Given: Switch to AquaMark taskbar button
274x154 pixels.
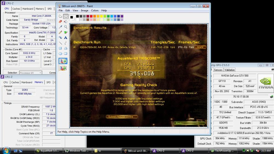Looking at the screenshot, I should pos(49,151).
